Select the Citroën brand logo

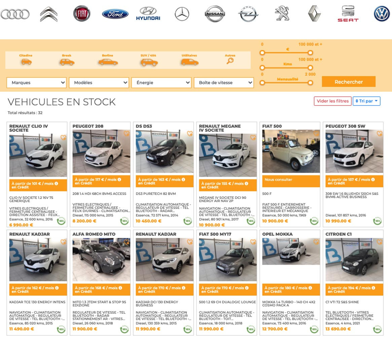point(49,14)
